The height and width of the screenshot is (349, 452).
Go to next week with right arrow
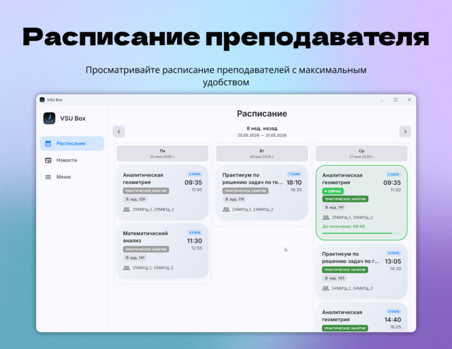coord(405,132)
